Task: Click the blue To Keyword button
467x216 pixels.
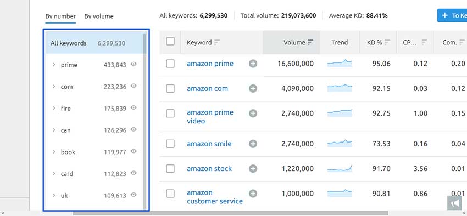Action: click(452, 15)
